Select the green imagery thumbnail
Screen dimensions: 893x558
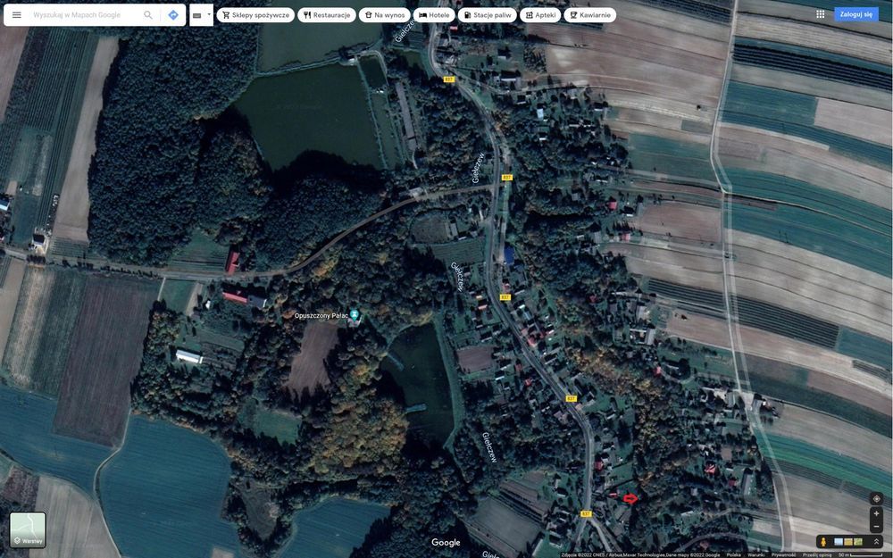point(857,542)
